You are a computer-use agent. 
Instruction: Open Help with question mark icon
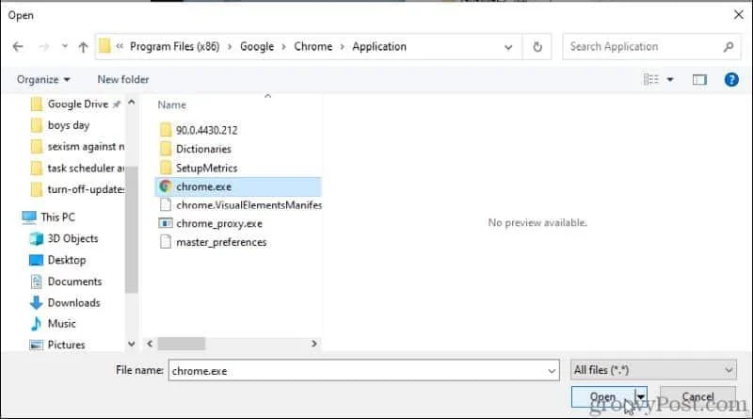click(731, 79)
